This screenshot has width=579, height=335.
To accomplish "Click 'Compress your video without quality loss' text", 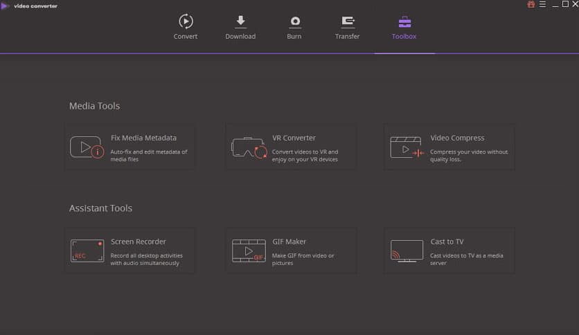I will pyautogui.click(x=469, y=155).
